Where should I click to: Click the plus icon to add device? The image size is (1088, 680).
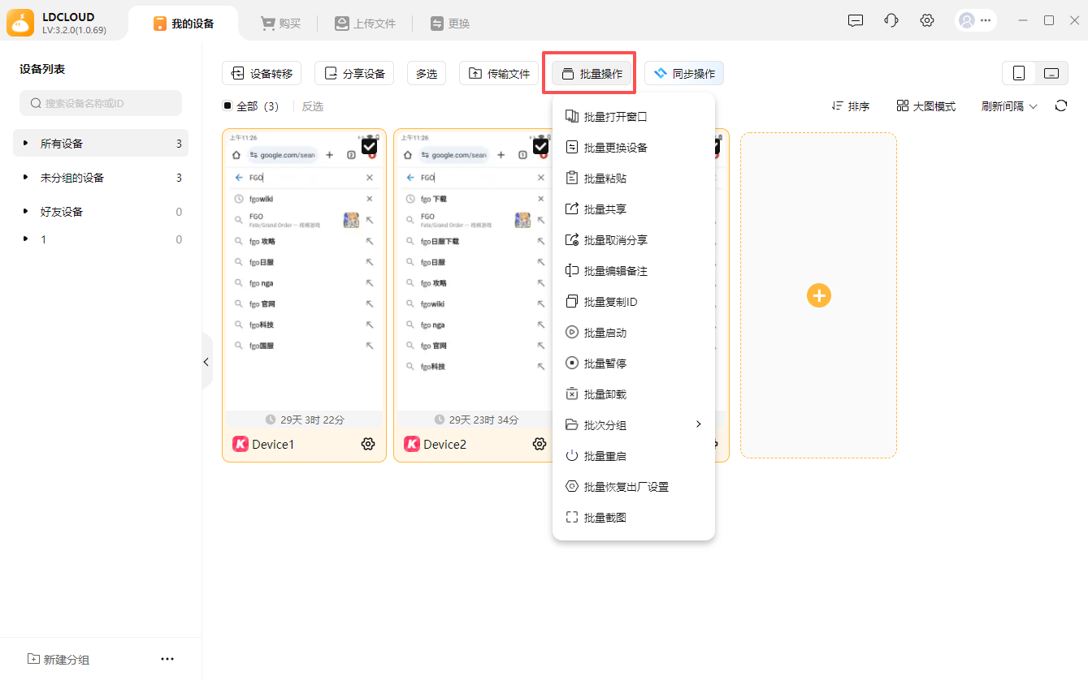pos(818,295)
